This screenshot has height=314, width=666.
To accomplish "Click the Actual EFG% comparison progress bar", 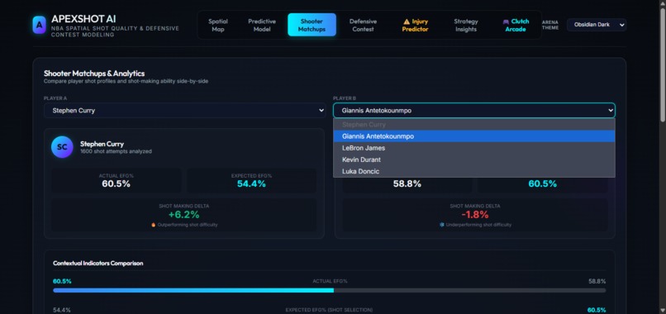I will point(329,290).
